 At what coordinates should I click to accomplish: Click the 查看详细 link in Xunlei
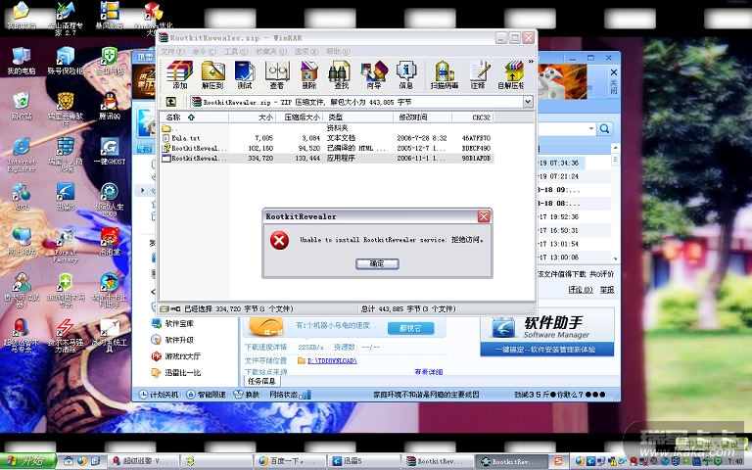tap(428, 372)
